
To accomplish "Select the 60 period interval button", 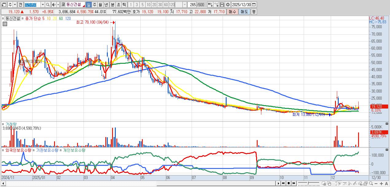I will pos(166,5).
